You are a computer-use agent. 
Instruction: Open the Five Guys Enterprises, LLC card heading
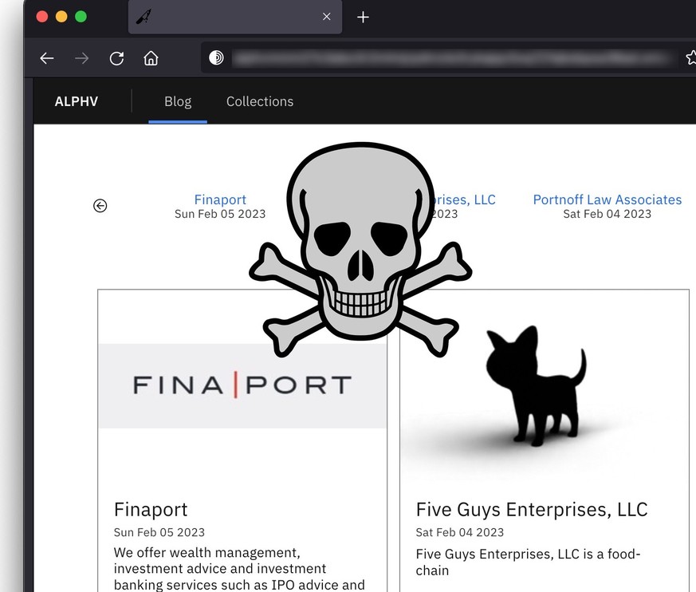pos(532,509)
